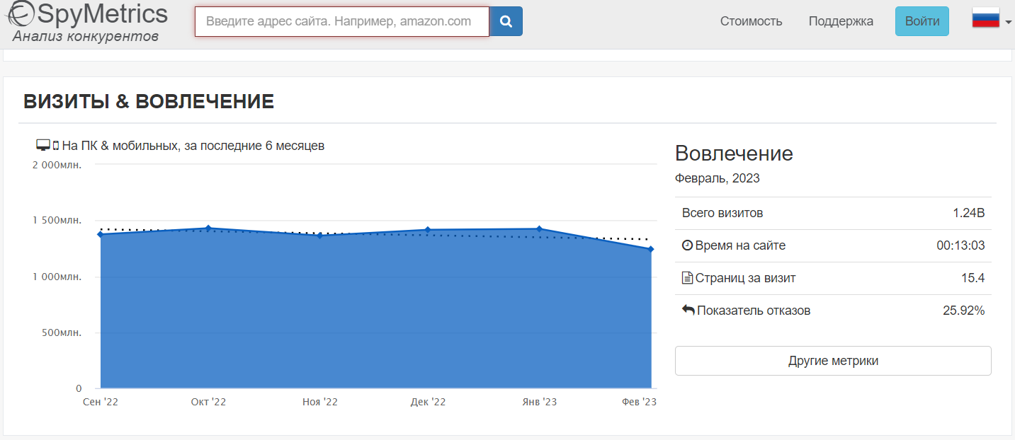Expand the language dropdown arrow
1015x440 pixels.
coord(1008,23)
